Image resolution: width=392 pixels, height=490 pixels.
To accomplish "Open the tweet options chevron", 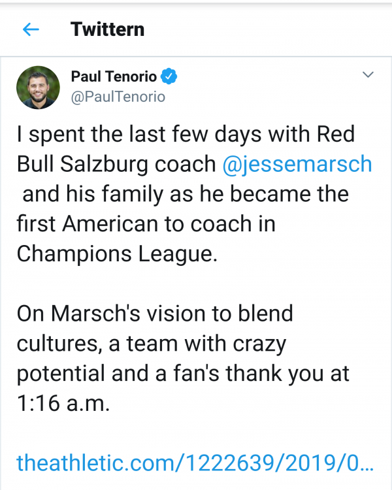I will pyautogui.click(x=368, y=74).
